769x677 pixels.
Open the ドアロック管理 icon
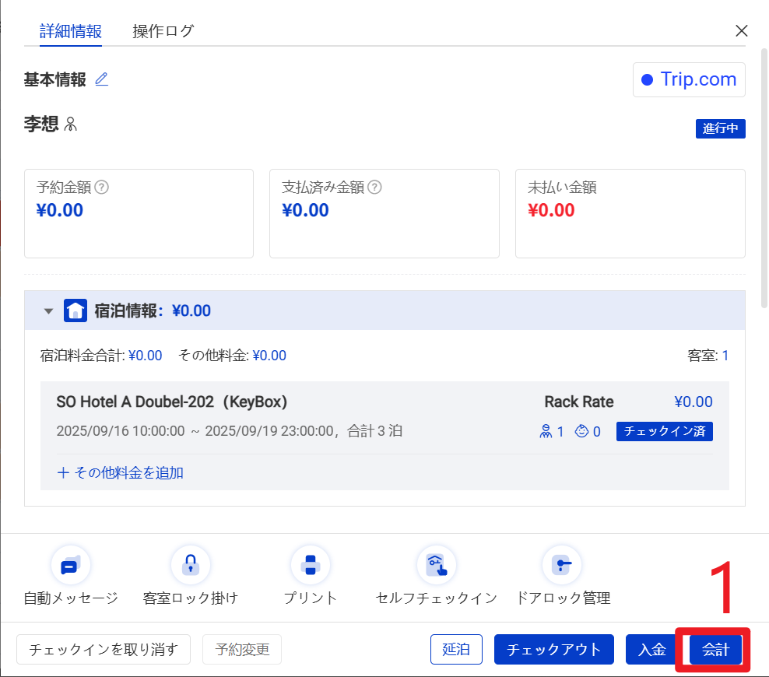pos(562,565)
